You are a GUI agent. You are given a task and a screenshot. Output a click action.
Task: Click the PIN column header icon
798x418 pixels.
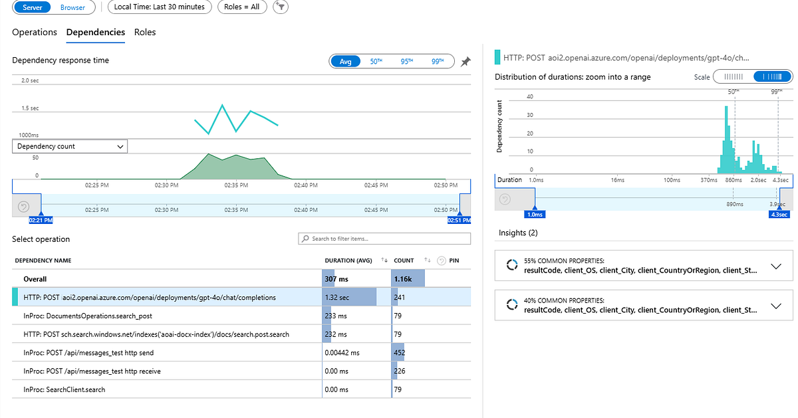tap(441, 261)
